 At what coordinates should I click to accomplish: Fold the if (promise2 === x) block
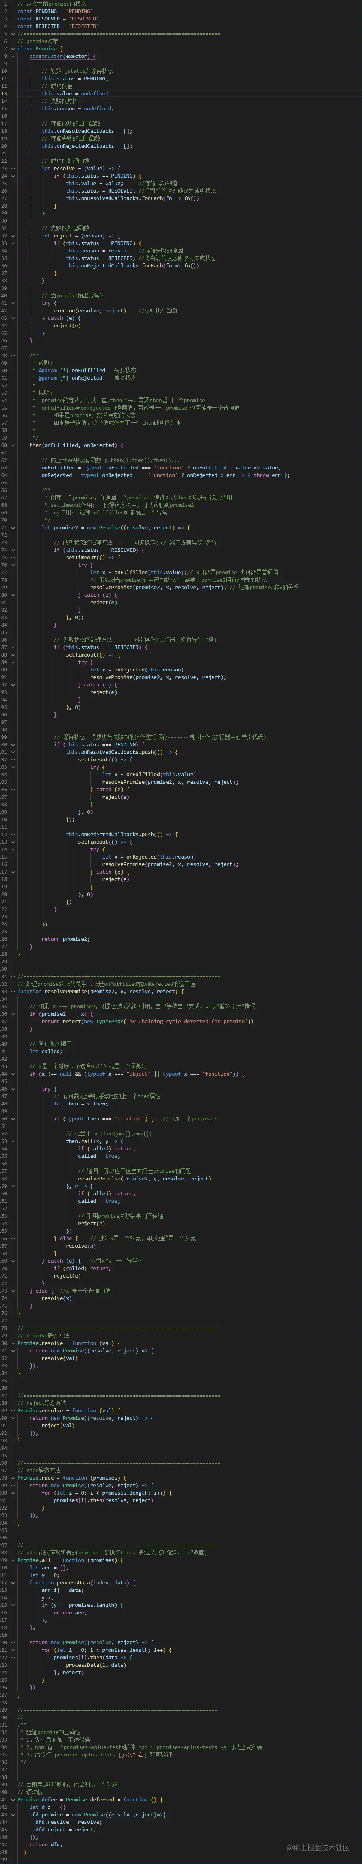point(12,1014)
